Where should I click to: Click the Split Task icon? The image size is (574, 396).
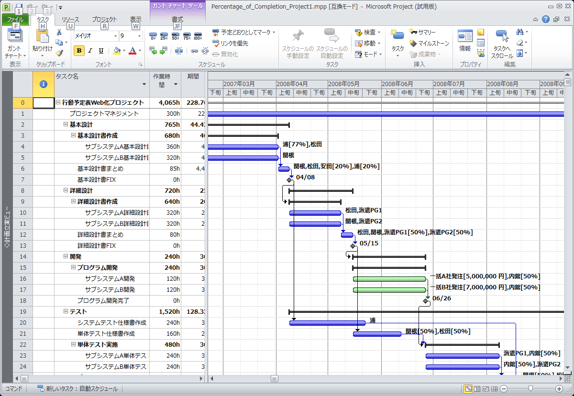tap(179, 50)
